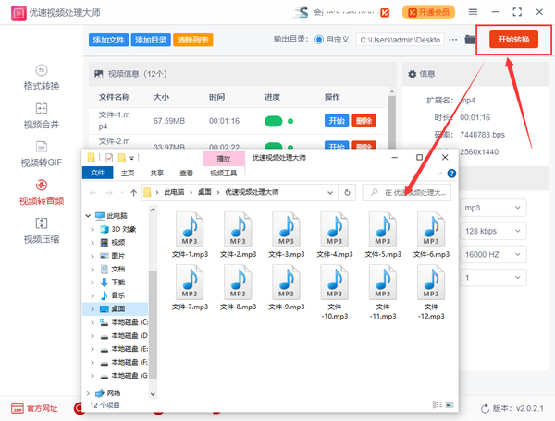Viewport: 555px width, 421px height.
Task: Open the 格式转换 format conversion tool
Action: (x=42, y=78)
